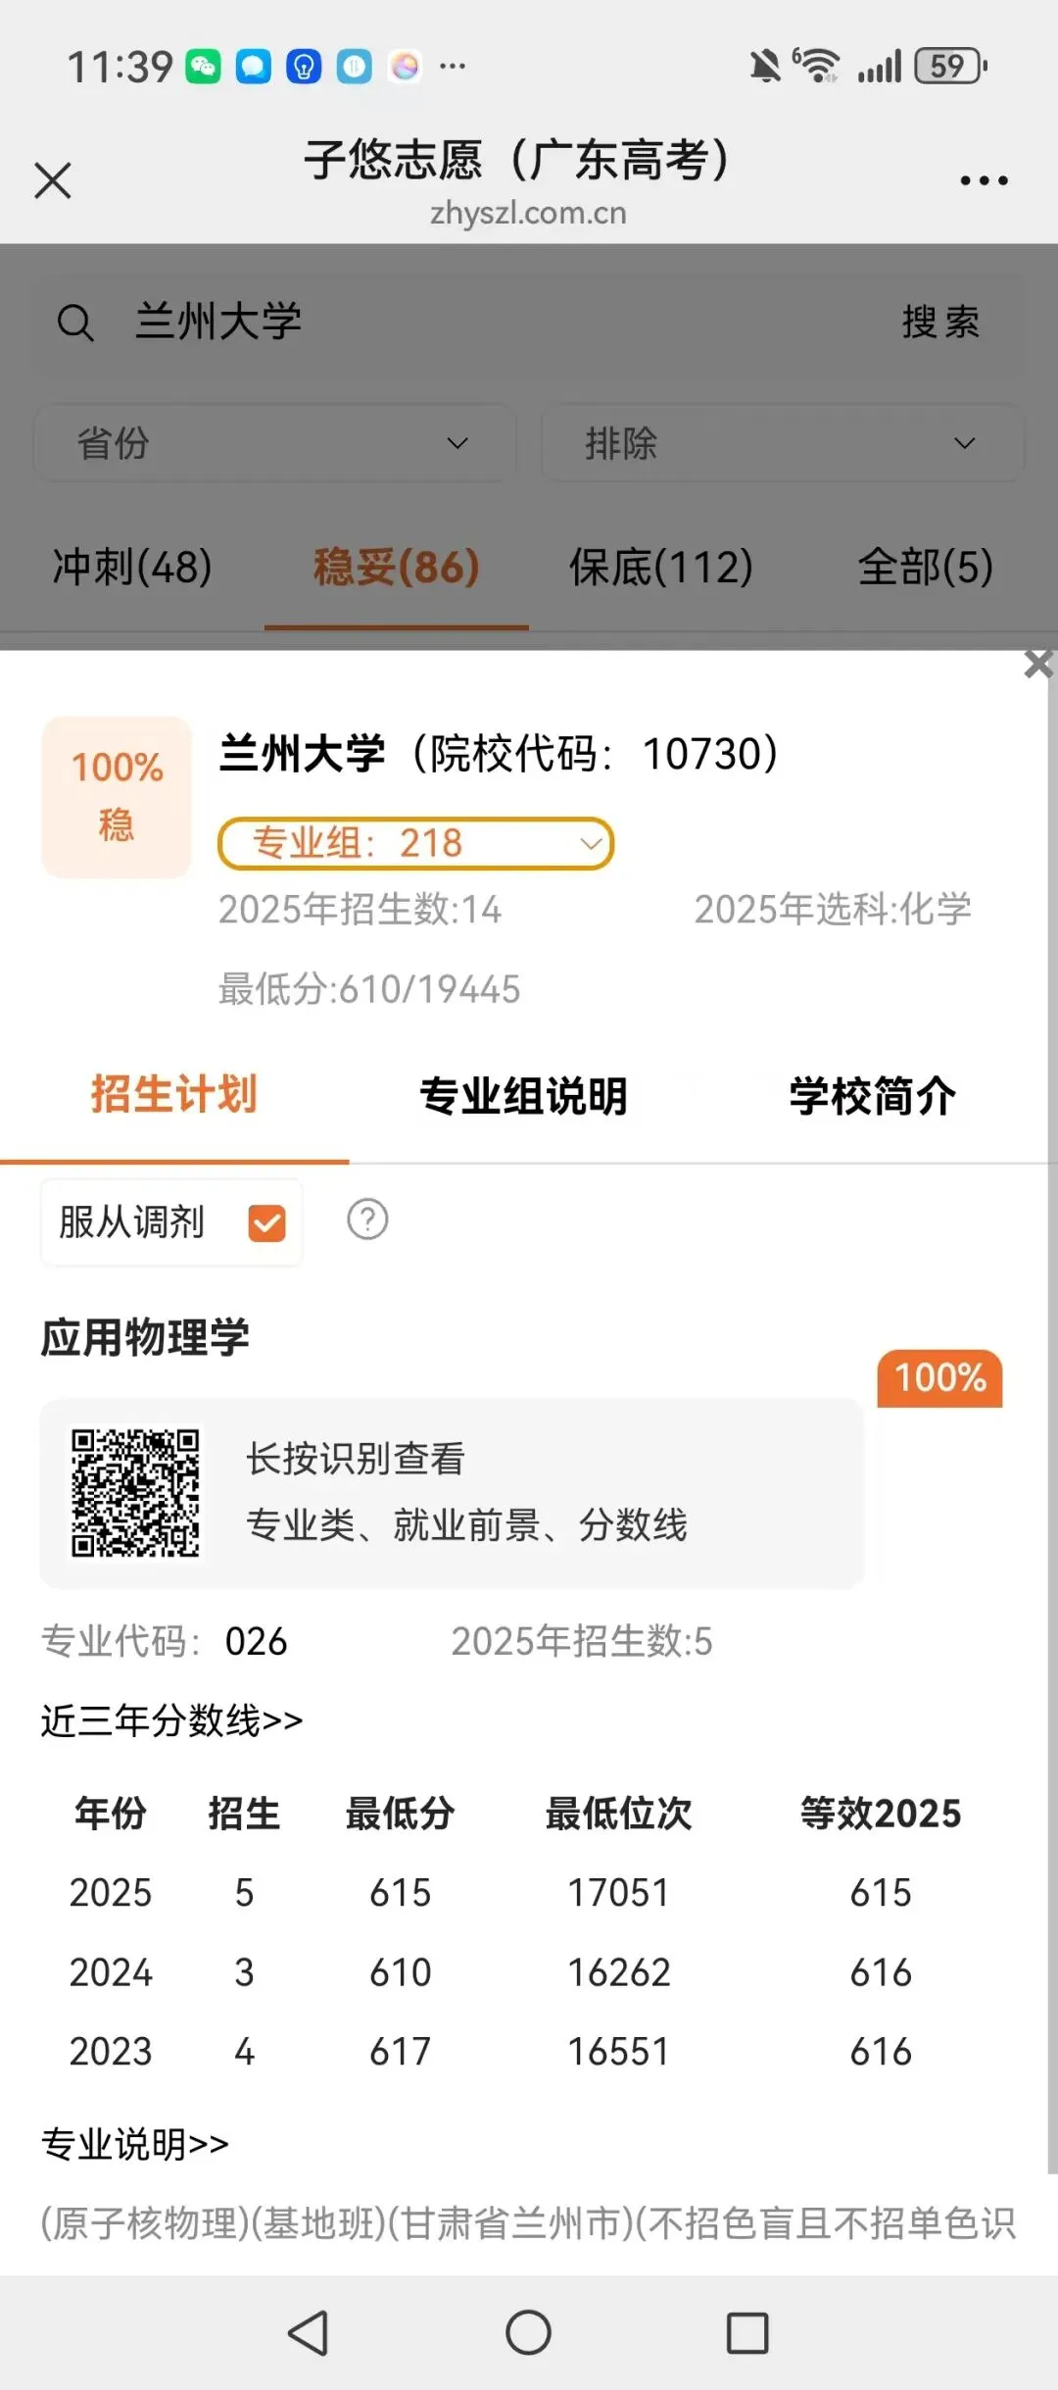
Task: Open recent apps square button
Action: (747, 2332)
